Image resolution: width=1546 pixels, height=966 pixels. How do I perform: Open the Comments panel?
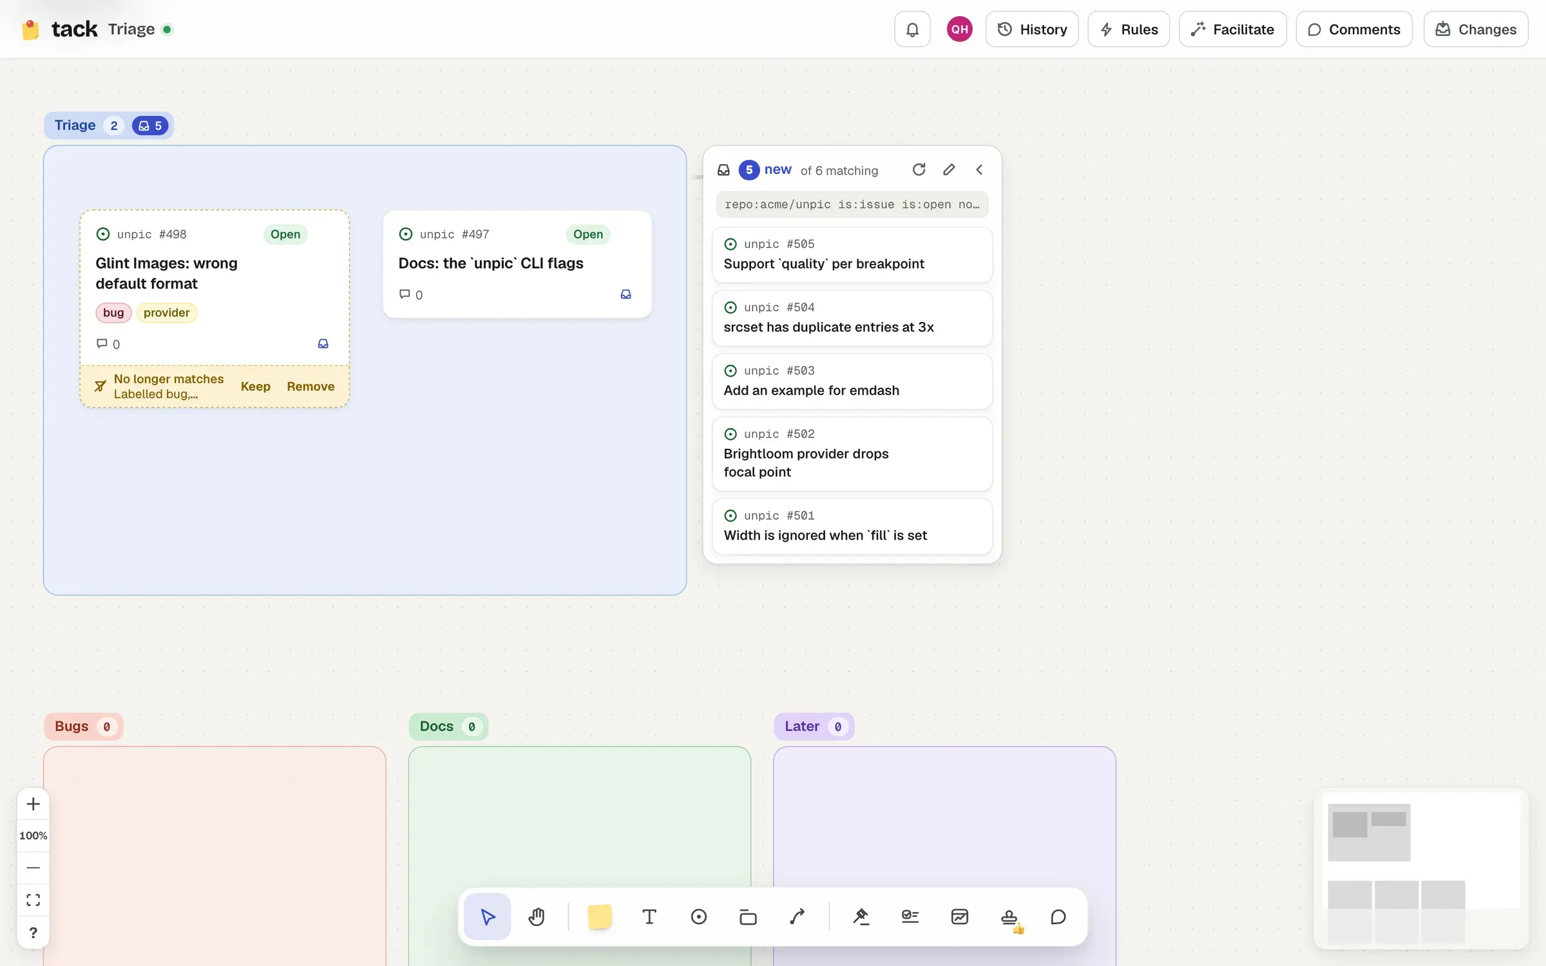pos(1354,29)
